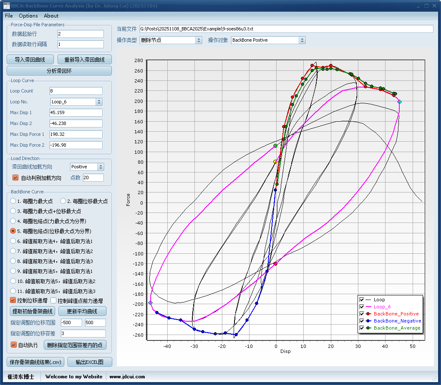Click the yellow circle marker on the loop curve
The height and width of the screenshot is (385, 441).
coord(275,162)
